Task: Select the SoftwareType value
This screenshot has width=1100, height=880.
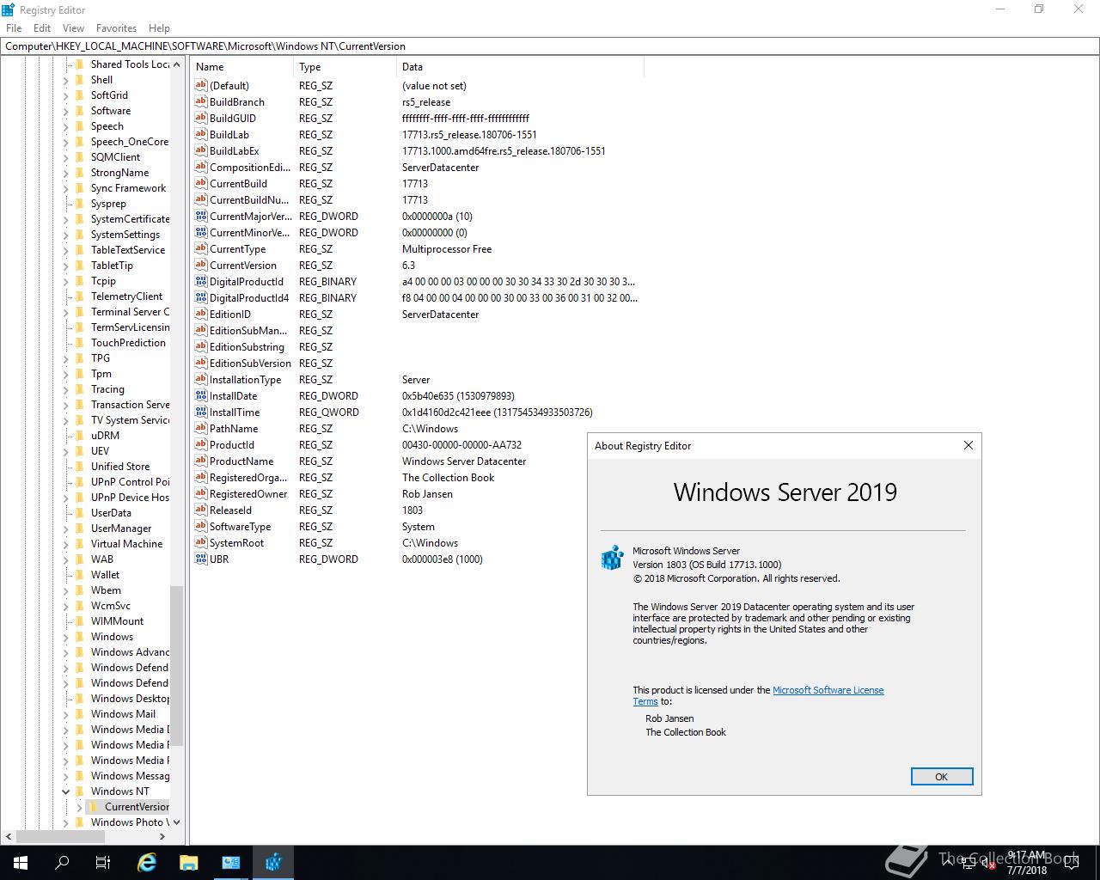Action: click(x=240, y=526)
